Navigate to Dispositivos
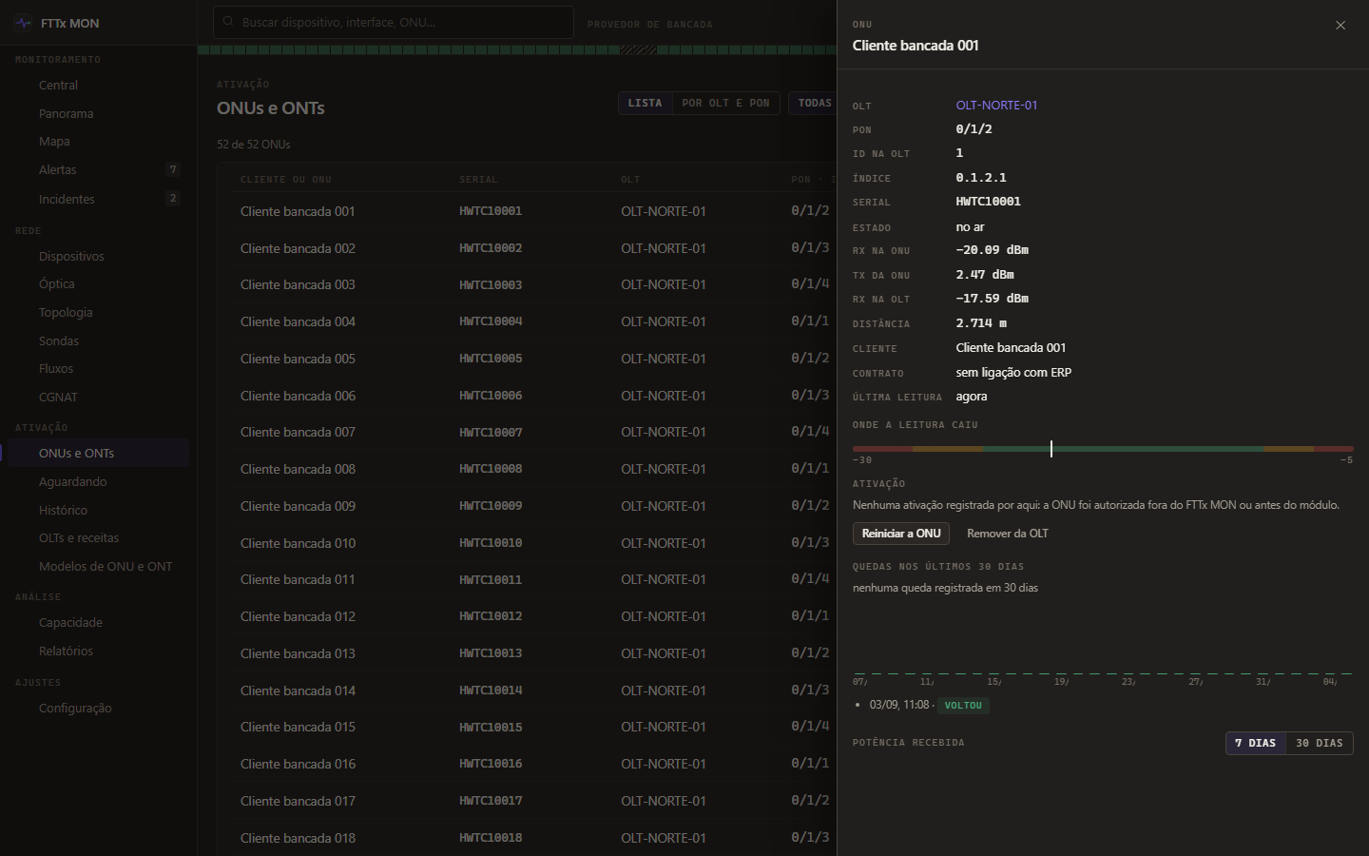Viewport: 1369px width, 856px height. point(99,257)
